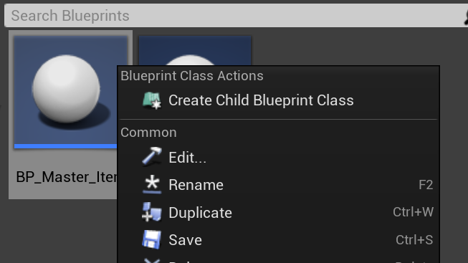Click the hammer icon beside Edit
Image resolution: width=468 pixels, height=263 pixels.
coord(152,156)
